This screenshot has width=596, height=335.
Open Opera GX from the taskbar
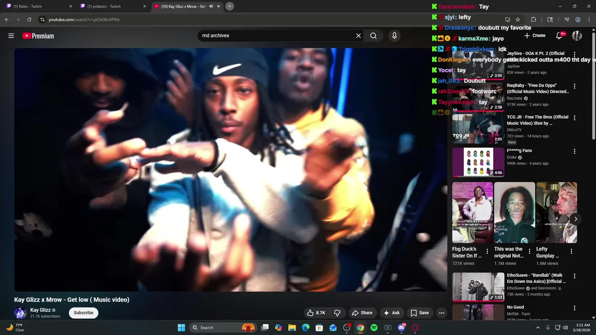point(415,328)
